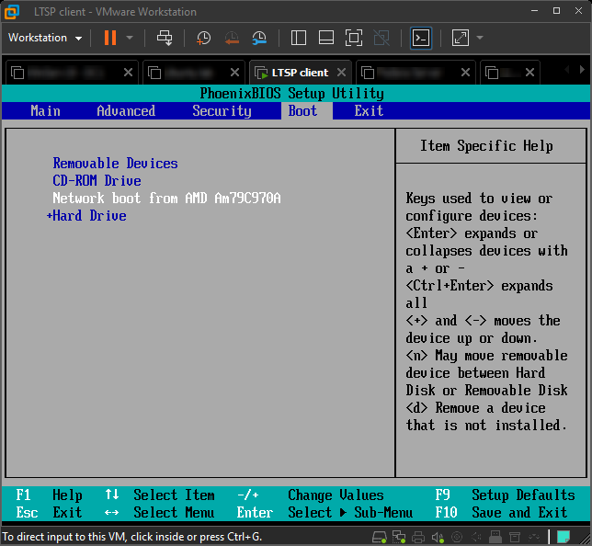This screenshot has height=546, width=592.
Task: Click the sound card status icon
Action: [438, 537]
